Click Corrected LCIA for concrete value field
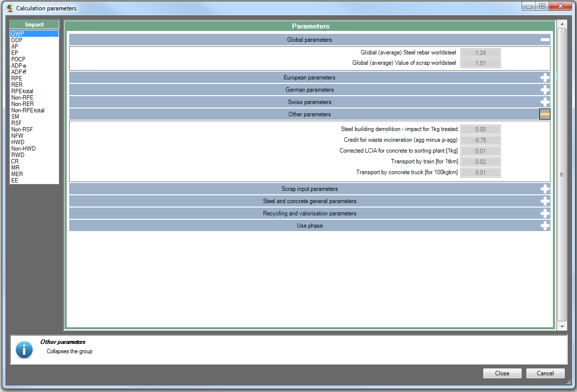 click(x=480, y=151)
